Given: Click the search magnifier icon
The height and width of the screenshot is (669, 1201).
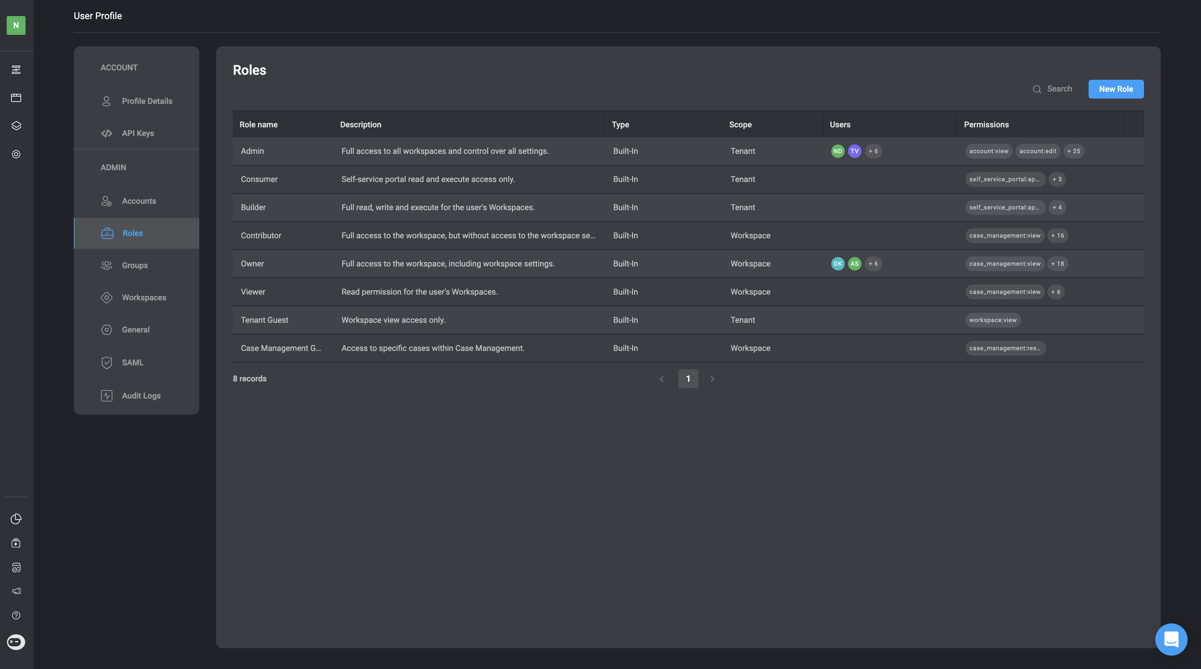Looking at the screenshot, I should tap(1036, 89).
